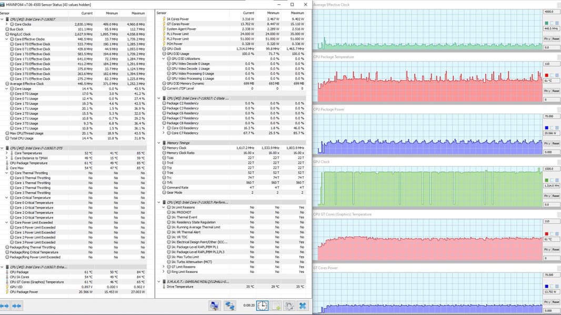Edit the 4000.0 max value field
561x315 pixels.
[x=550, y=12]
